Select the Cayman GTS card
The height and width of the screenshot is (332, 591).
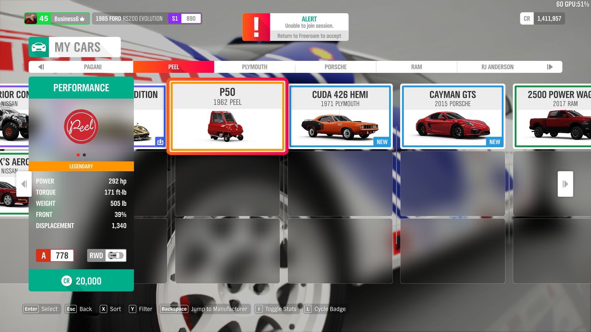click(x=453, y=116)
